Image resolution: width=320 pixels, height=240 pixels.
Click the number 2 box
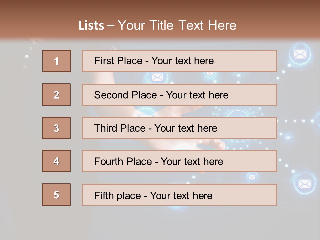click(56, 95)
